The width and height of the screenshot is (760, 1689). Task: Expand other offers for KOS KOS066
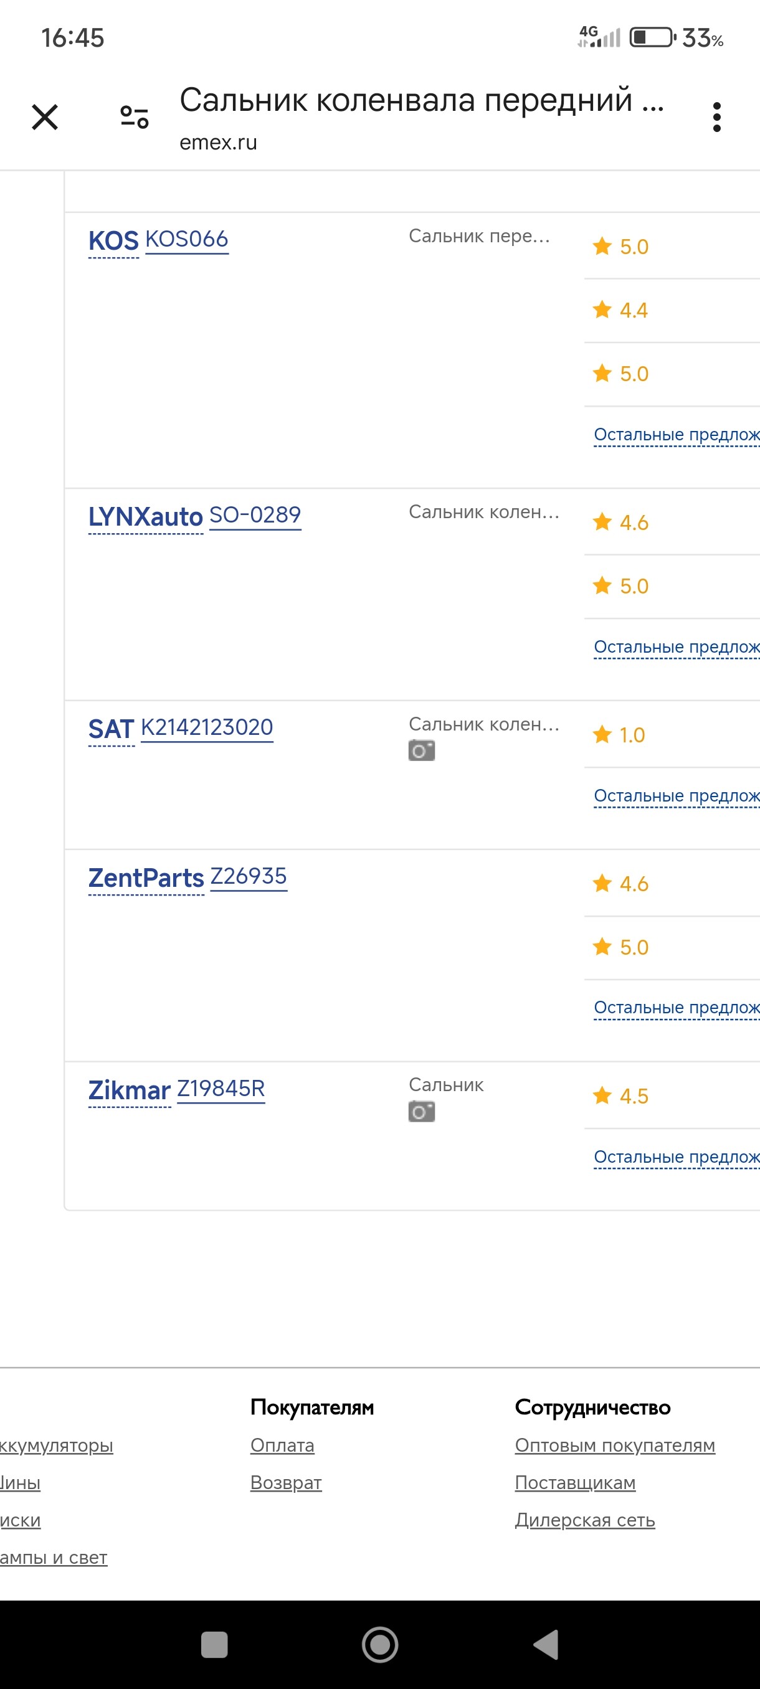(677, 435)
